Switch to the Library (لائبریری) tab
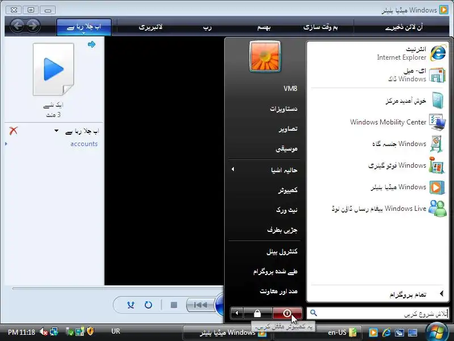This screenshot has width=454, height=341. click(150, 27)
